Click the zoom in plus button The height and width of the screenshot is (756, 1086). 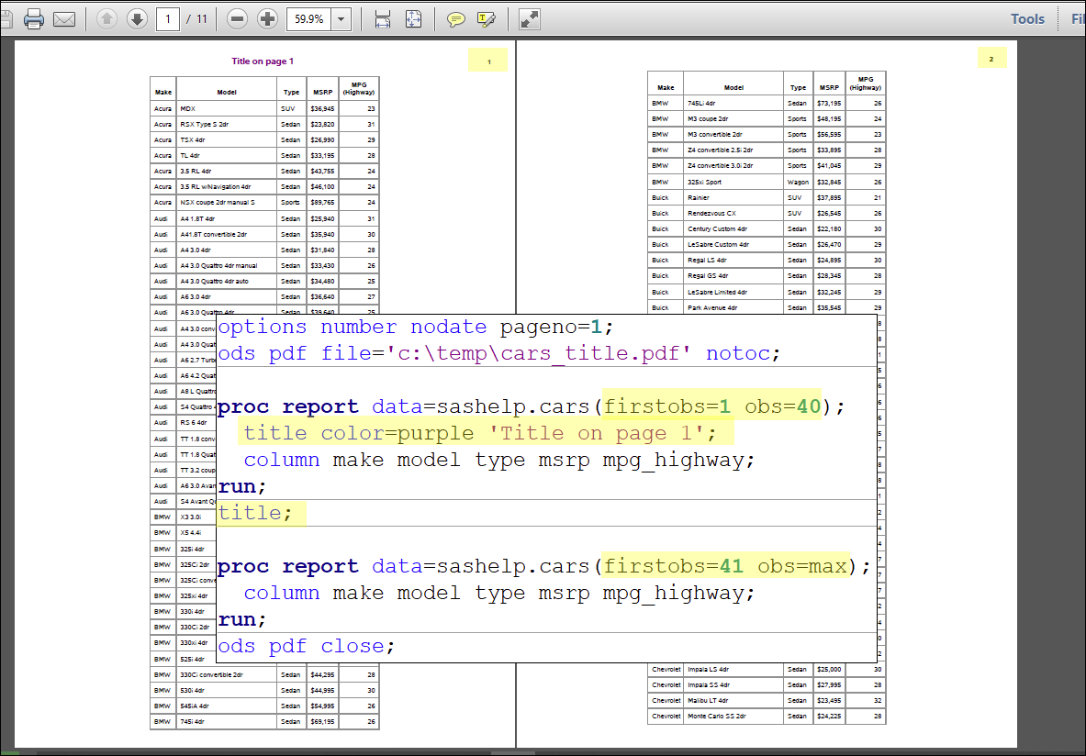tap(267, 19)
